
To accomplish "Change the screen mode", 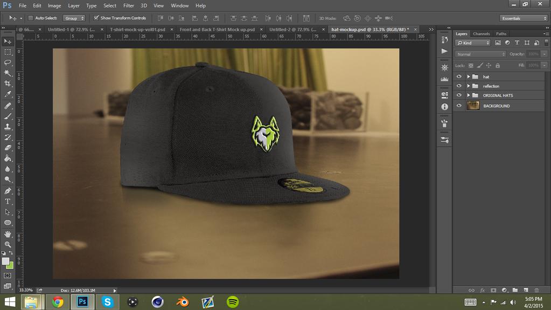I will coord(8,286).
